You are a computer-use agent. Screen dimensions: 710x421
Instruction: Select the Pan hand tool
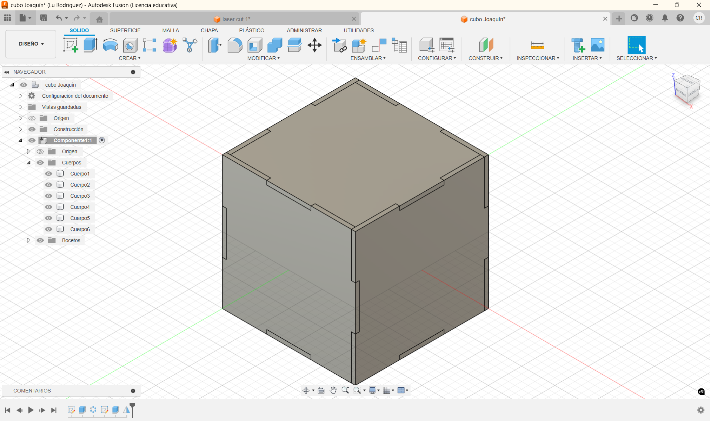333,390
